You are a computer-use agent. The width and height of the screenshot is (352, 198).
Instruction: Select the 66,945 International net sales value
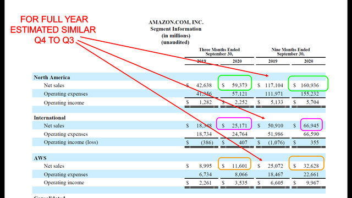(311, 126)
